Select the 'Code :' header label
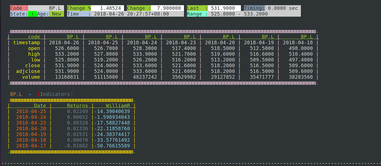381x166 pixels. tap(19, 8)
